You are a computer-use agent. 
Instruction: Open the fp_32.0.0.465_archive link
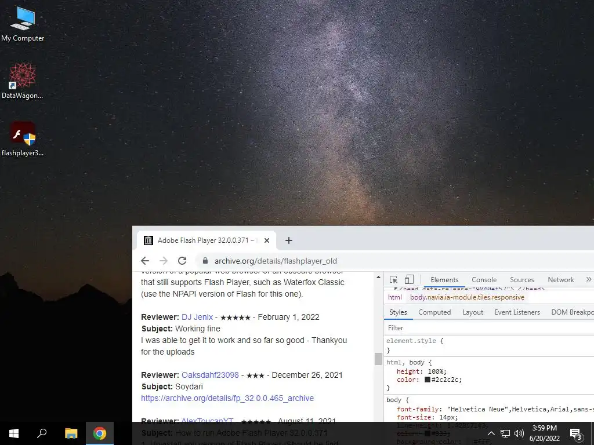click(x=227, y=398)
